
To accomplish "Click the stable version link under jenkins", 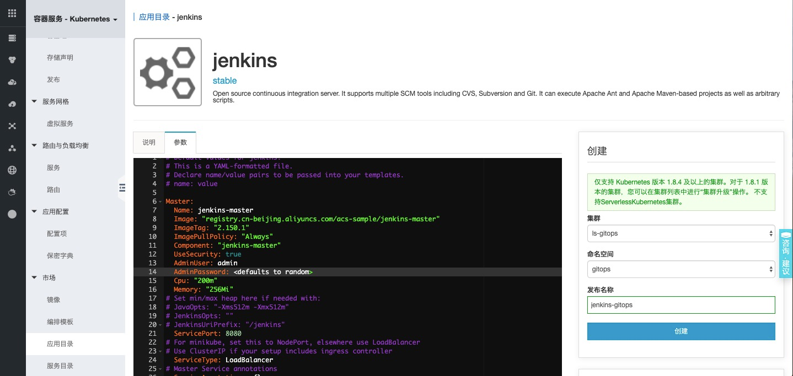I will tap(225, 81).
